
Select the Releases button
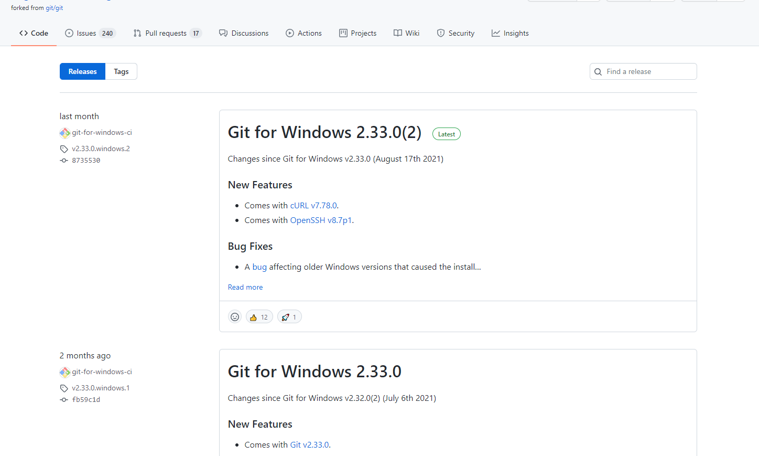[x=82, y=71]
